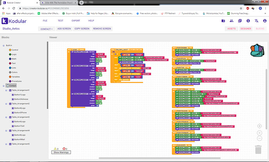Open the EXPORT menu
Viewport: 269px width, 162px height.
(76, 21)
